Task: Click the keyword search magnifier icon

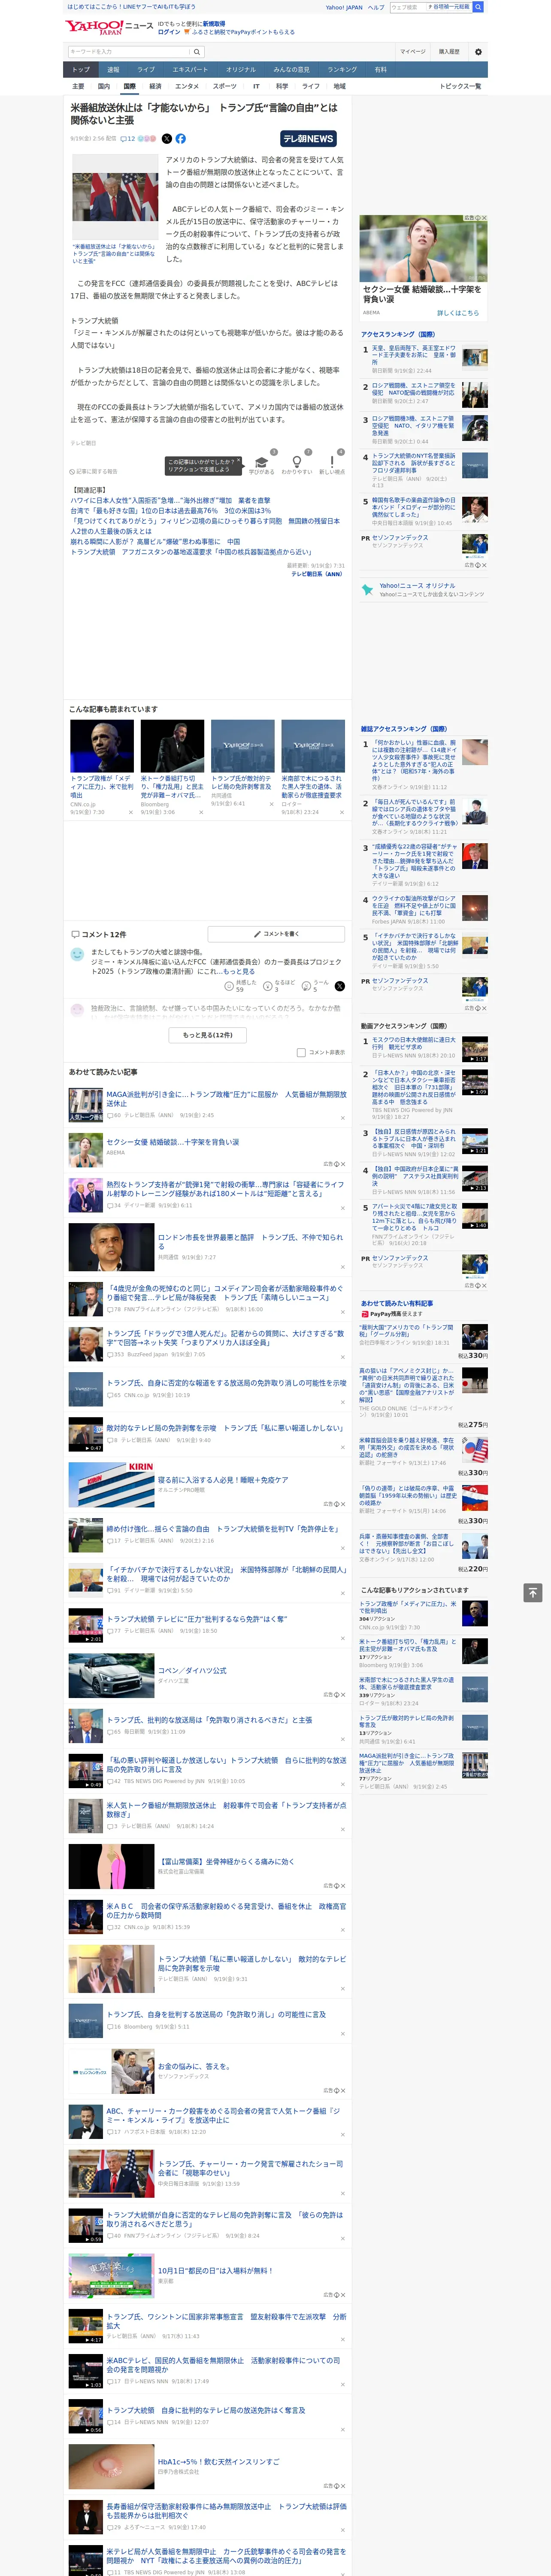Action: coord(197,51)
